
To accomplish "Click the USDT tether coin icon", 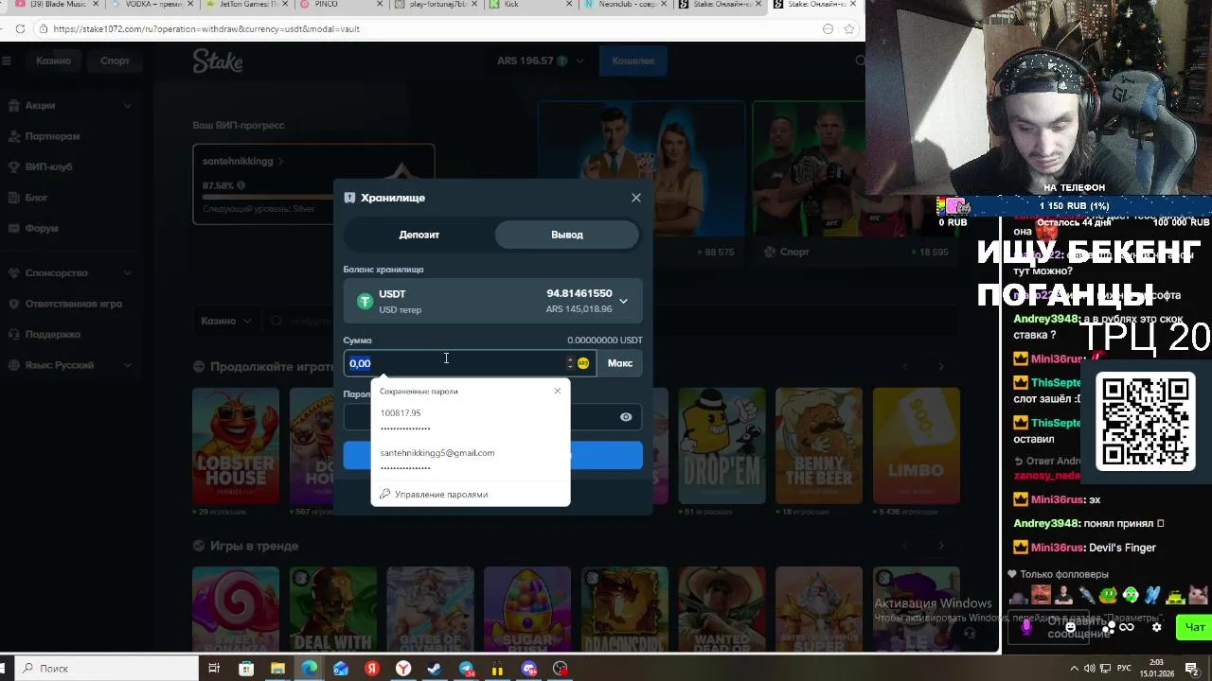I will tap(365, 302).
